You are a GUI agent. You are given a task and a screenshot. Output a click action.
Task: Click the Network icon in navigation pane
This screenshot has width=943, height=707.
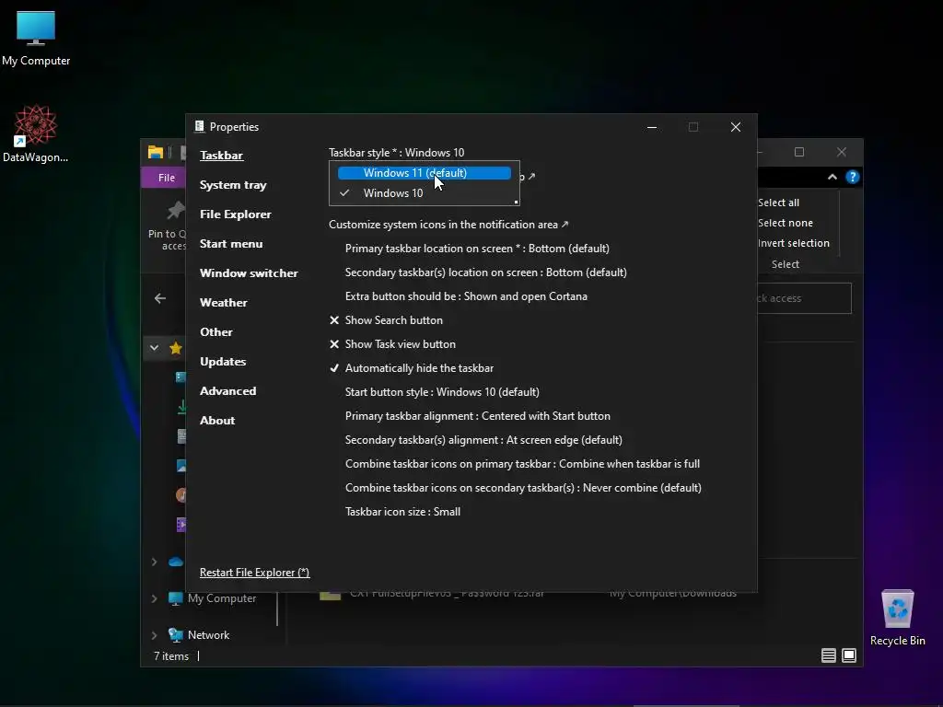point(176,635)
